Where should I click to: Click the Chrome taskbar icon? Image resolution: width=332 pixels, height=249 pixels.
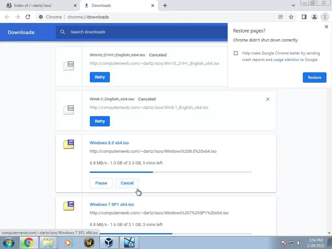[x=29, y=243]
